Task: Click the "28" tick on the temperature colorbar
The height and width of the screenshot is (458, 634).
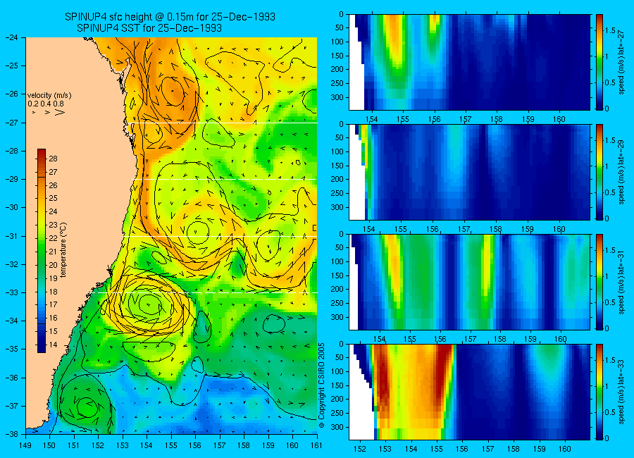Action: (x=53, y=159)
